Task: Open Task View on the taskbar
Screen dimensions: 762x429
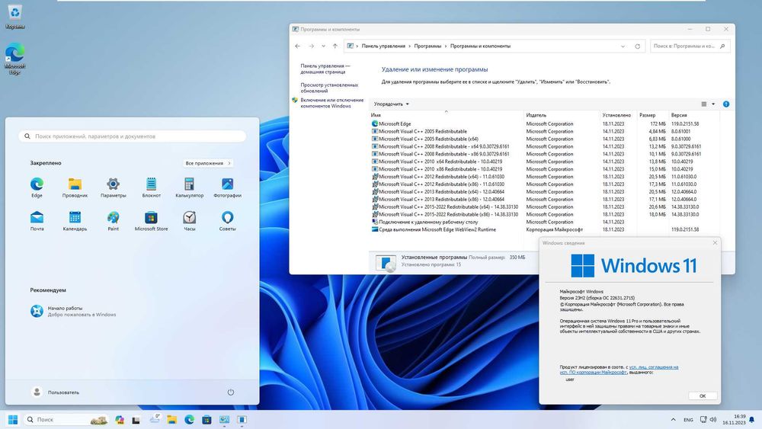Action: pos(136,419)
